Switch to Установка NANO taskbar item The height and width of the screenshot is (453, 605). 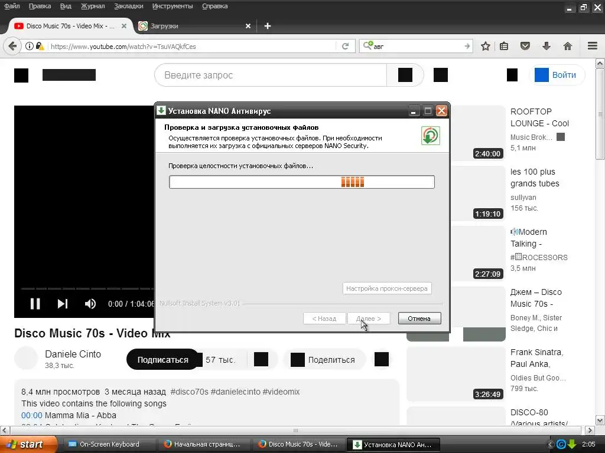coord(393,444)
